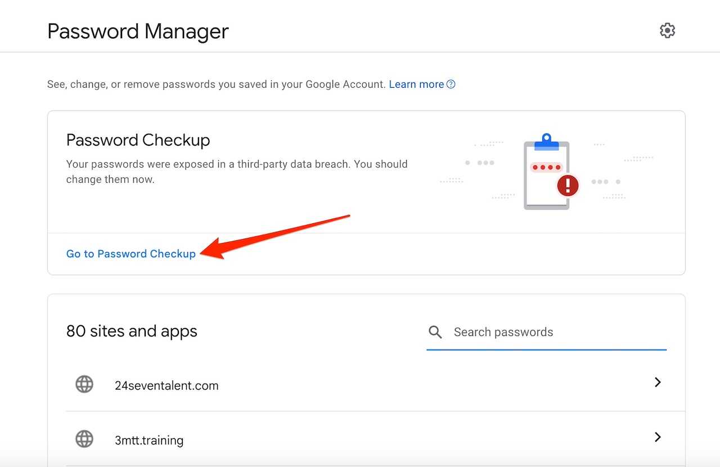Expand 3mtt.training with its chevron
720x467 pixels.
click(x=658, y=437)
